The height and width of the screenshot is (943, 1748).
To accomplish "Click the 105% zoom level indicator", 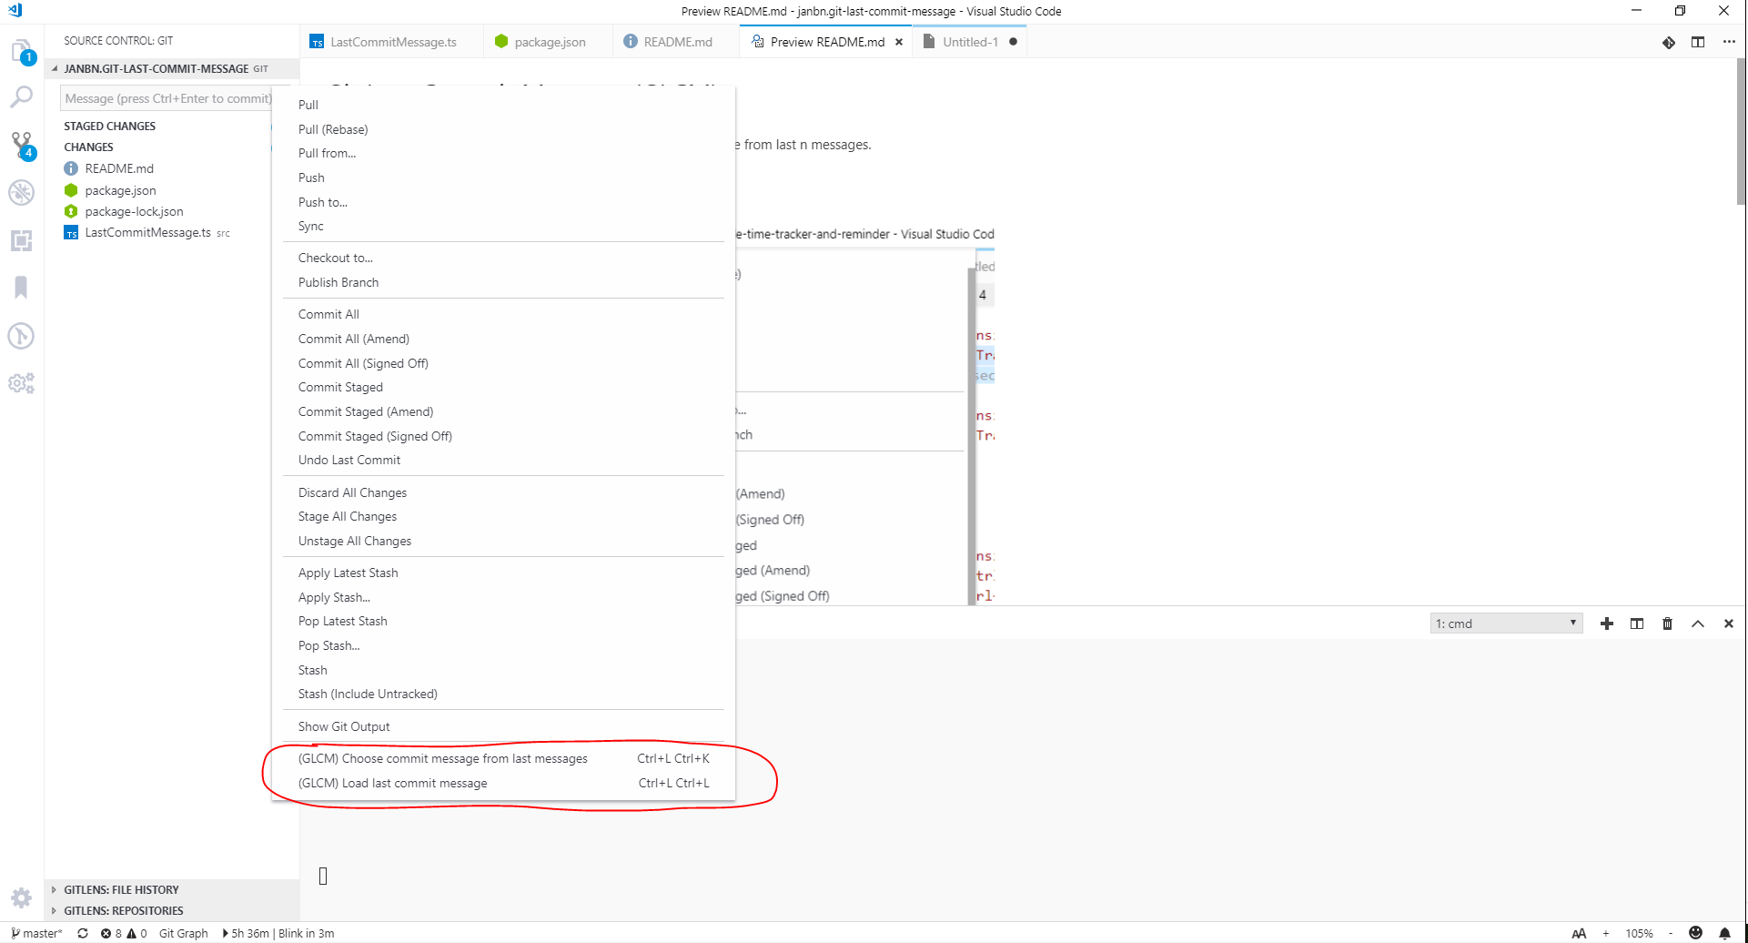I will (1639, 933).
